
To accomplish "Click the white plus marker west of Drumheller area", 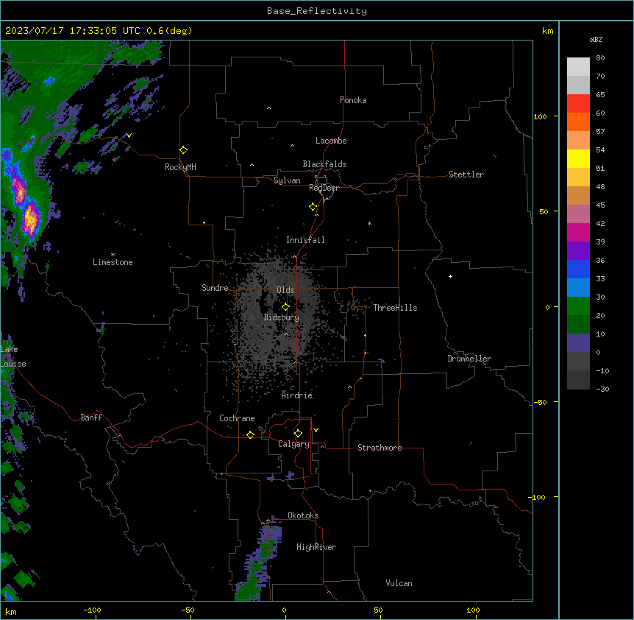I will pos(450,276).
